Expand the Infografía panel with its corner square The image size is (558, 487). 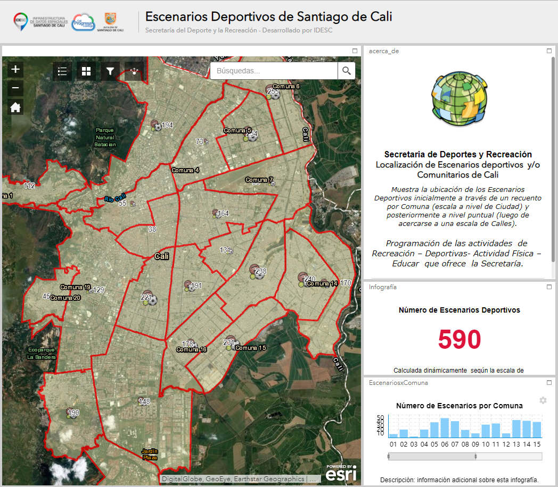549,286
